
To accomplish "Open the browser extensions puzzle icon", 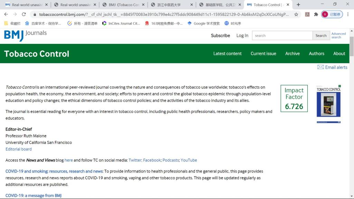I will [x=316, y=15].
